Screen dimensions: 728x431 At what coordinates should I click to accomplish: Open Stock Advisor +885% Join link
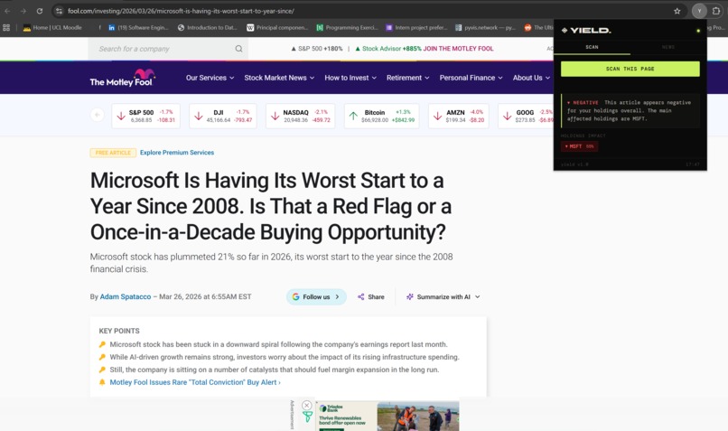pyautogui.click(x=424, y=48)
